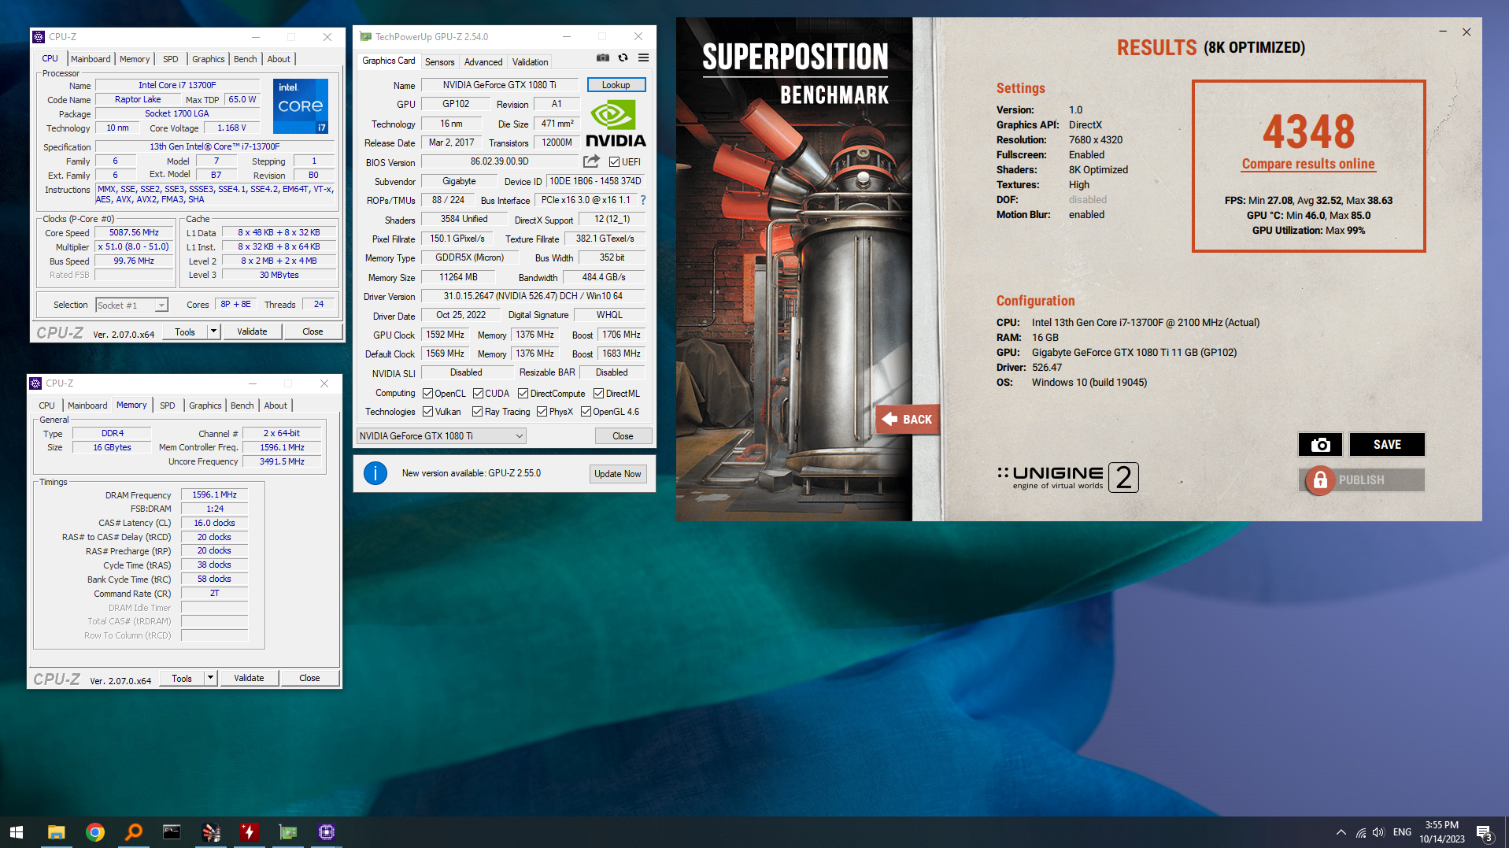Toggle the DirectCompute checkbox

click(523, 394)
